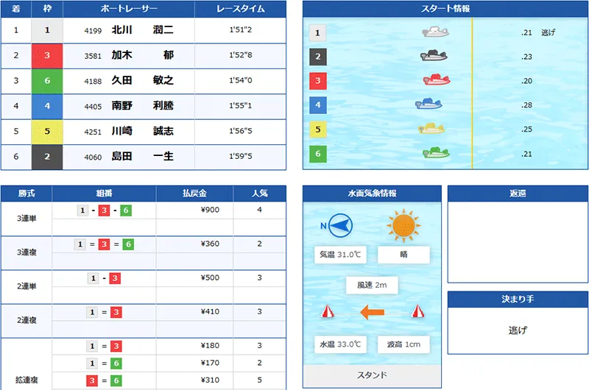Image resolution: width=589 pixels, height=390 pixels.
Task: Click the yellow boat icon in lane 5
Action: 431,128
